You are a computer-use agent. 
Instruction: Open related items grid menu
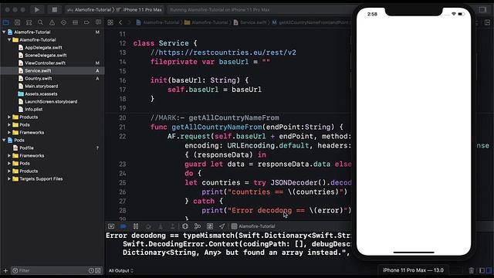110,22
